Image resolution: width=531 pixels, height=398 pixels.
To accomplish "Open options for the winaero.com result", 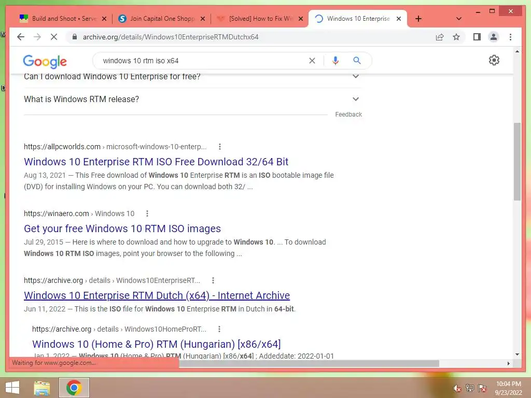I will pos(147,214).
